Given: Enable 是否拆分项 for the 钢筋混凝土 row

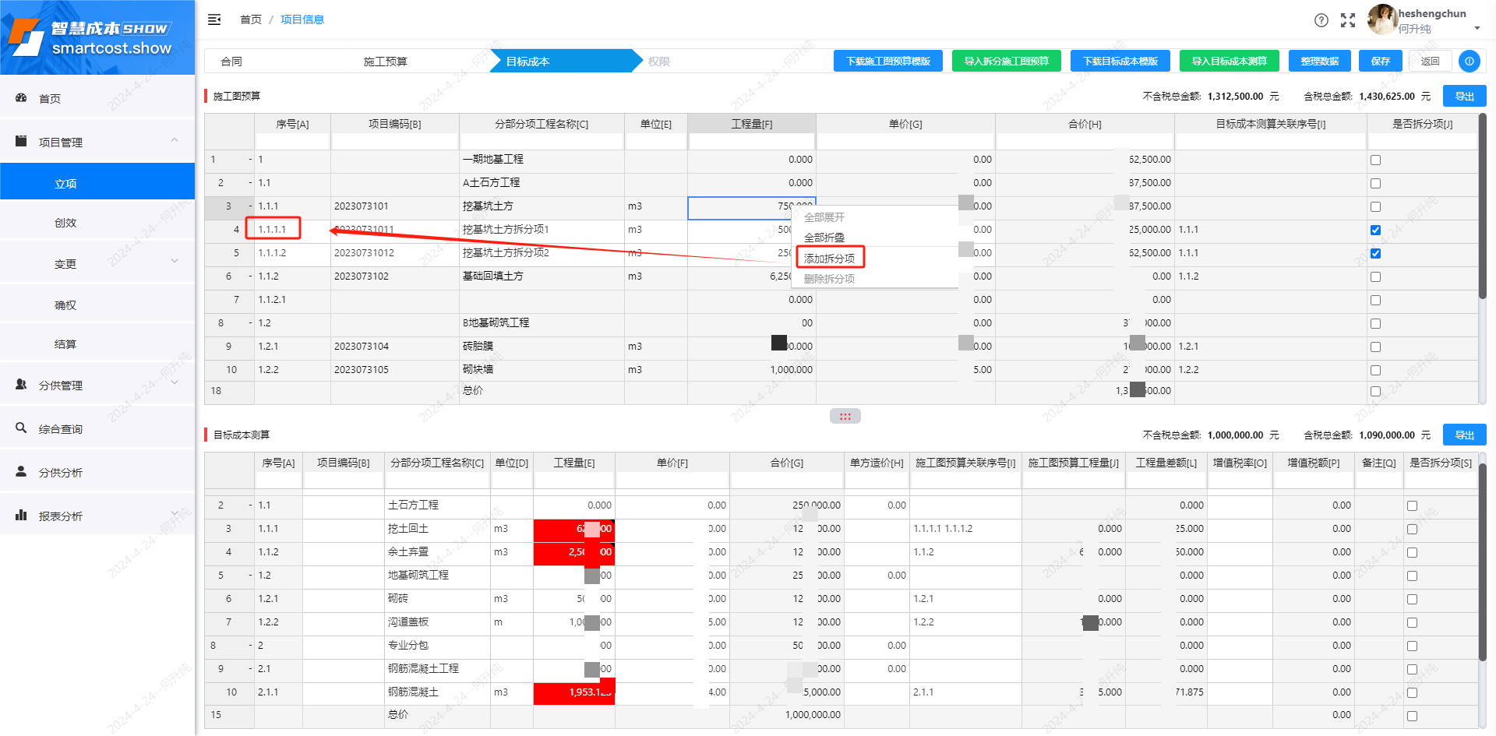Looking at the screenshot, I should (x=1411, y=692).
